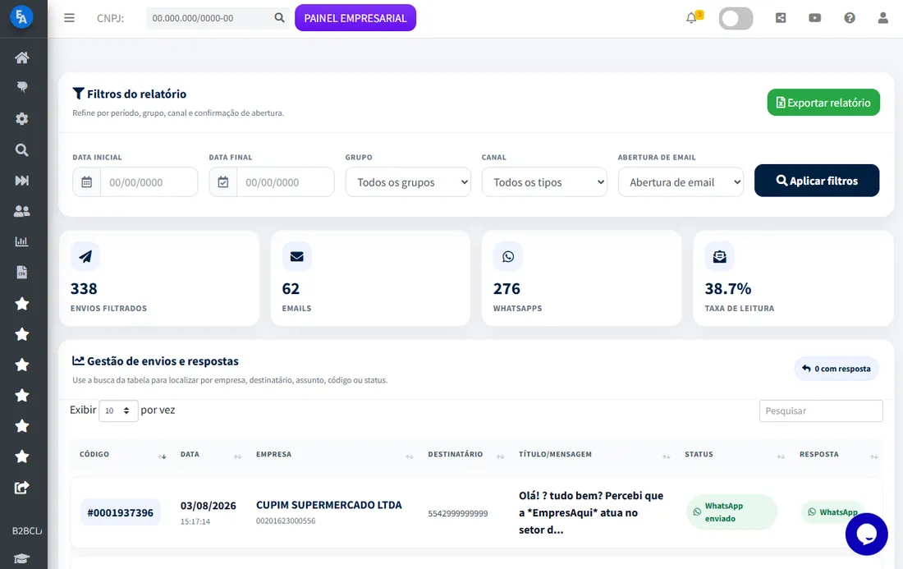Image resolution: width=903 pixels, height=569 pixels.
Task: Open notifications bell icon
Action: click(x=692, y=18)
